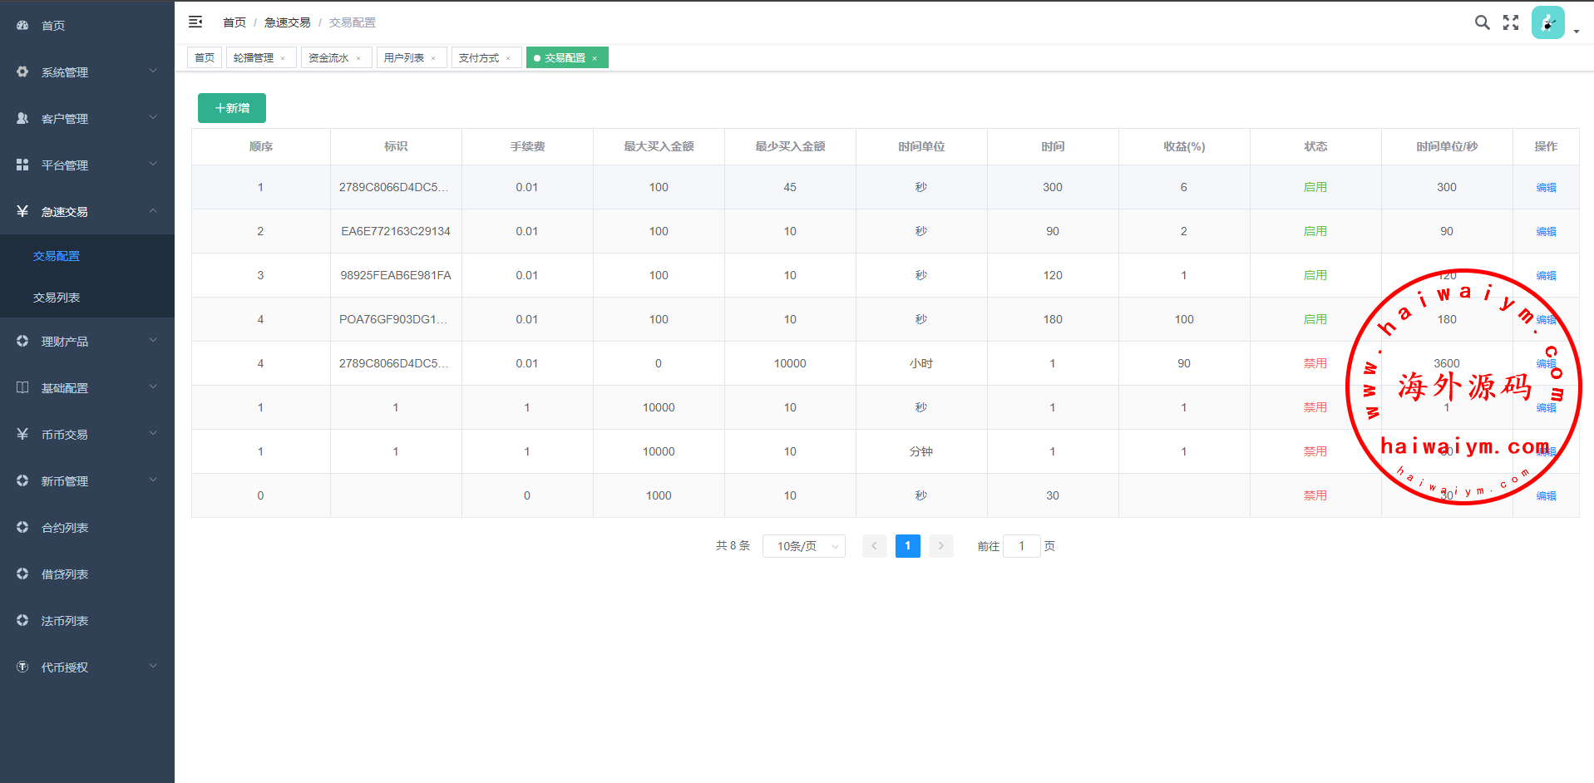Toggle fullscreen mode icon
The width and height of the screenshot is (1594, 783).
pos(1511,22)
